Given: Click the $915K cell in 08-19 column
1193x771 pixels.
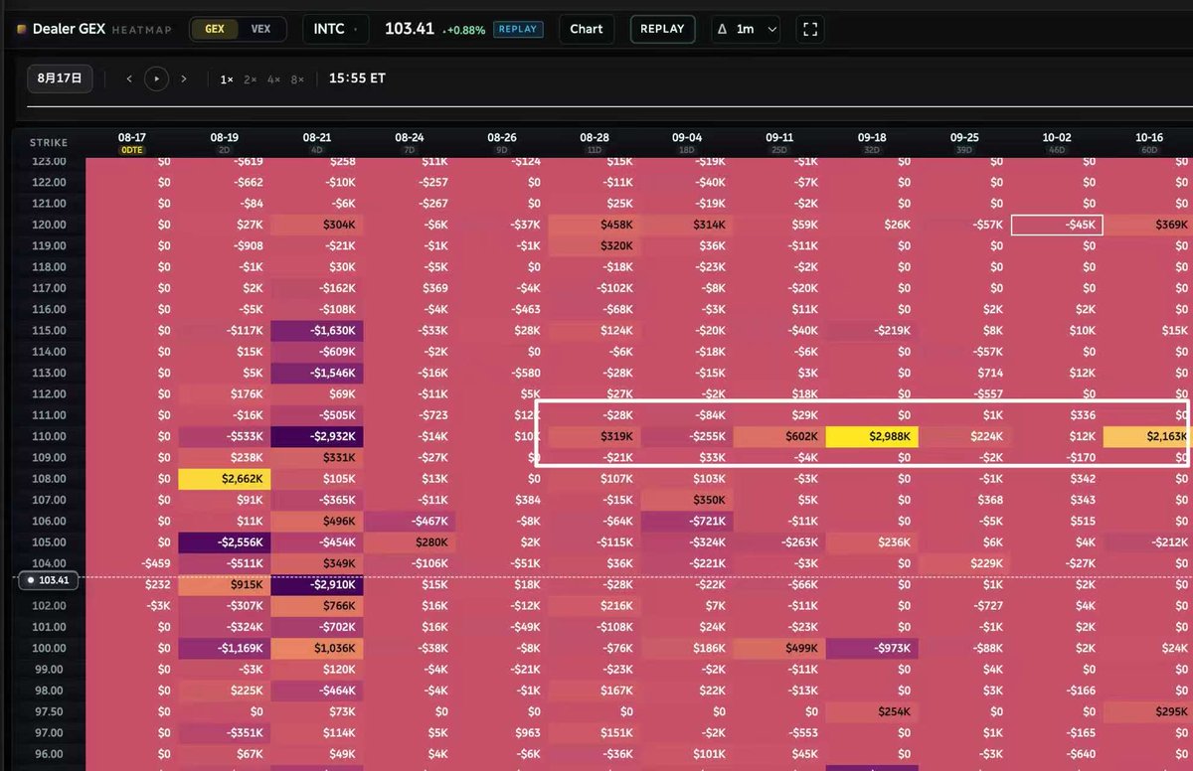Looking at the screenshot, I should coord(225,584).
